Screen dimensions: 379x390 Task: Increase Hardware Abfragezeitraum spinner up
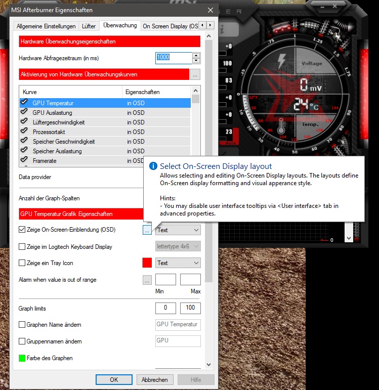pyautogui.click(x=196, y=56)
